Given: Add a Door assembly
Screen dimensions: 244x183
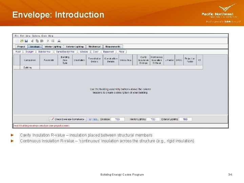Looking at the screenshot, I should (96, 52).
